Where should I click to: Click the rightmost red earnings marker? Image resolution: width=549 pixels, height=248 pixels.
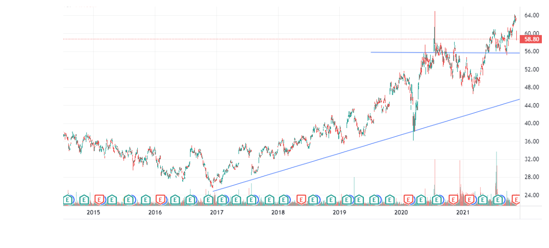(516, 199)
